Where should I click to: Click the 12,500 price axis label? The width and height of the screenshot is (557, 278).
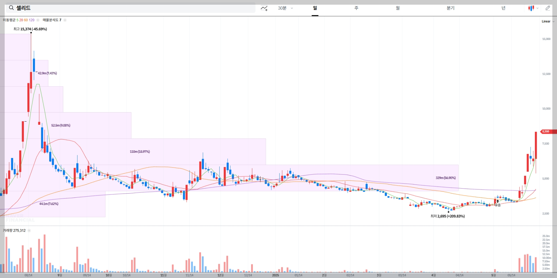coord(546,74)
